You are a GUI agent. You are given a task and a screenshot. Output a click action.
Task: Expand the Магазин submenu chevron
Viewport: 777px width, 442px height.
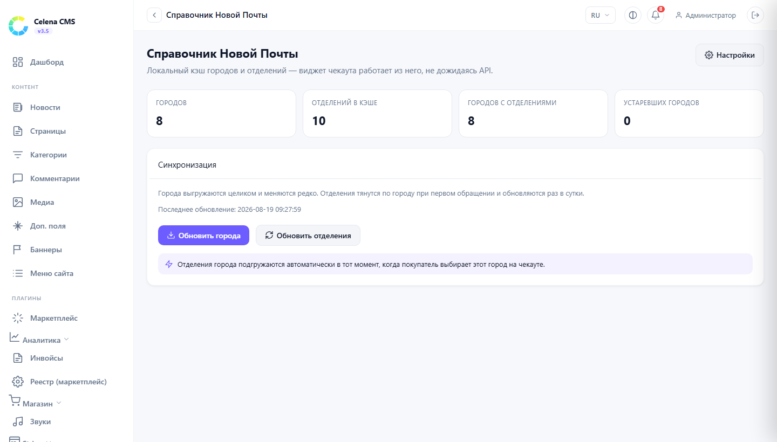[59, 403]
